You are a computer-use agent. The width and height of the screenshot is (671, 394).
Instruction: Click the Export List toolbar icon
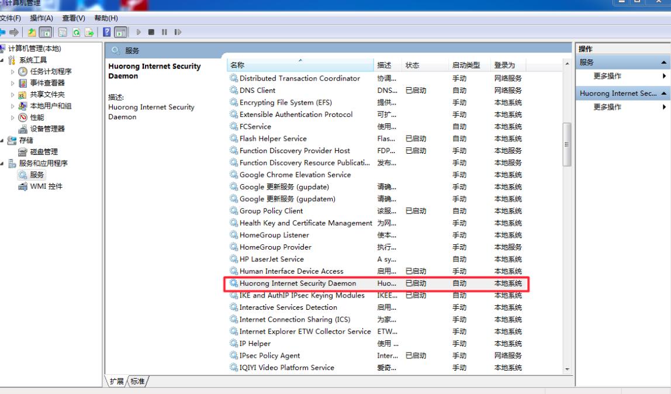[x=89, y=32]
